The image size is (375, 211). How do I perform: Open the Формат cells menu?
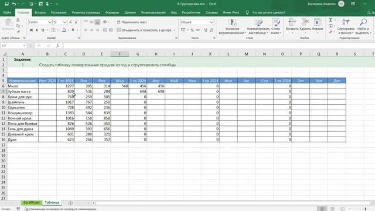click(x=318, y=26)
